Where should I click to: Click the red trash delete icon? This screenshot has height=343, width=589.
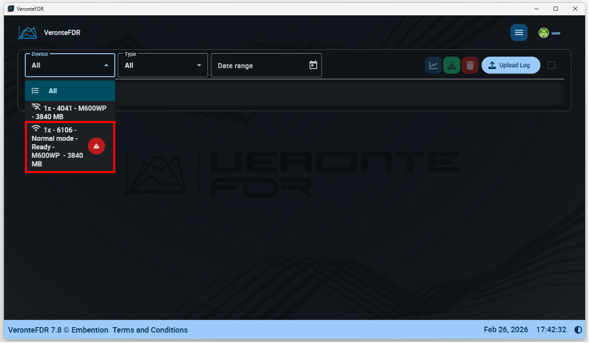(470, 65)
